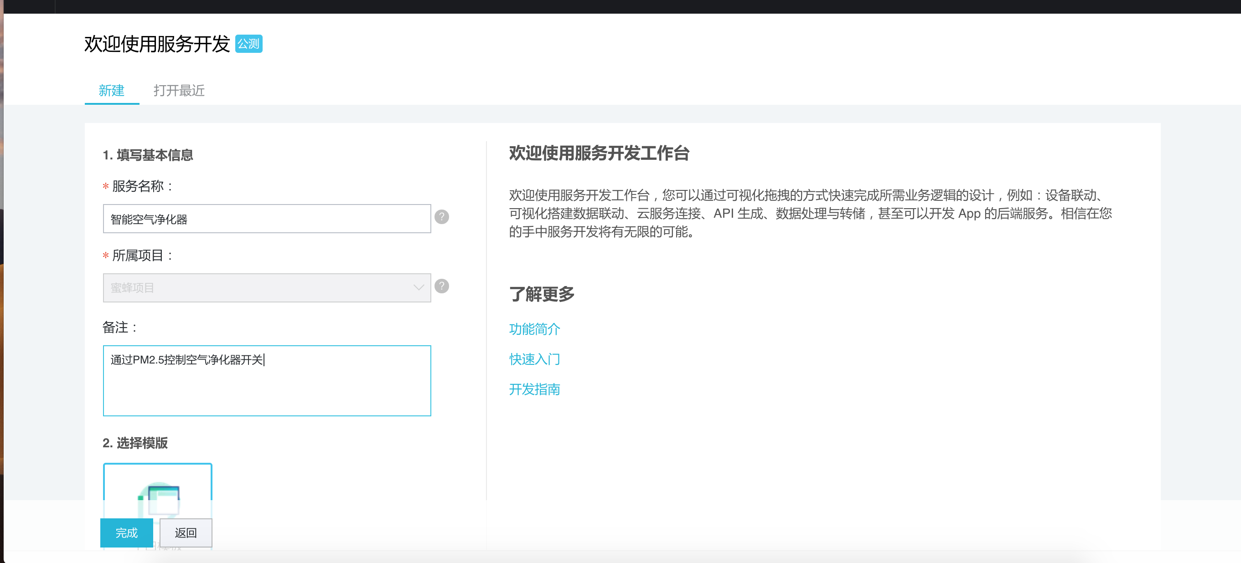Image resolution: width=1241 pixels, height=563 pixels.
Task: Open the 开发指南 link
Action: click(534, 389)
